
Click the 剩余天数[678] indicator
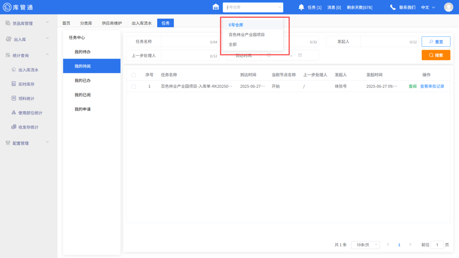[x=360, y=7]
